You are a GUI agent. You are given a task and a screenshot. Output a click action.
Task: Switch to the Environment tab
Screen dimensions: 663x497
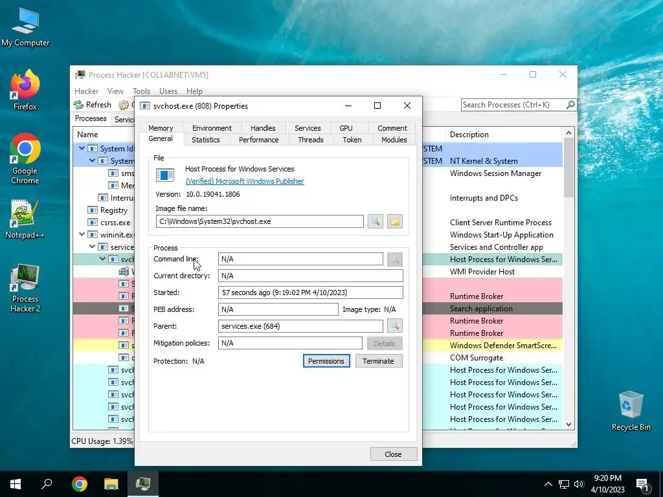(x=212, y=128)
